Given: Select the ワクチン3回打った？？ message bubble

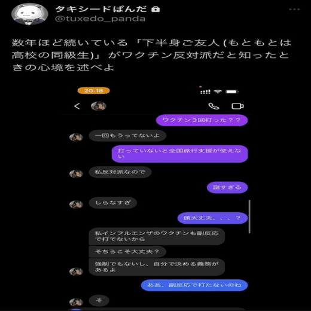Looking at the screenshot, I should click(x=202, y=120).
